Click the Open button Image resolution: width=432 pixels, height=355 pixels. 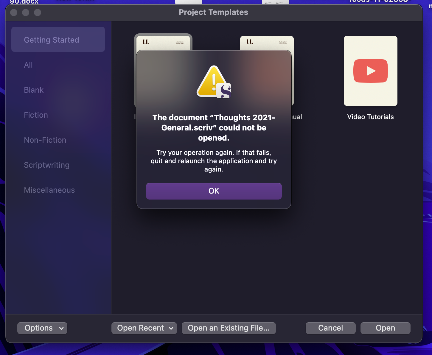[385, 328]
